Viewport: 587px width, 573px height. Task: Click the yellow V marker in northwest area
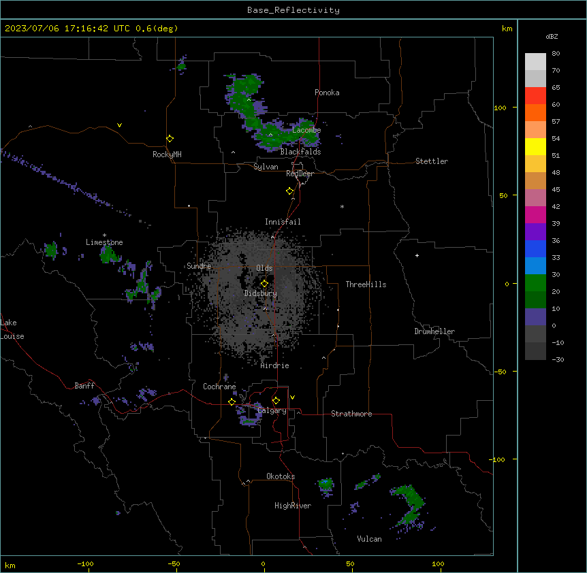(119, 125)
